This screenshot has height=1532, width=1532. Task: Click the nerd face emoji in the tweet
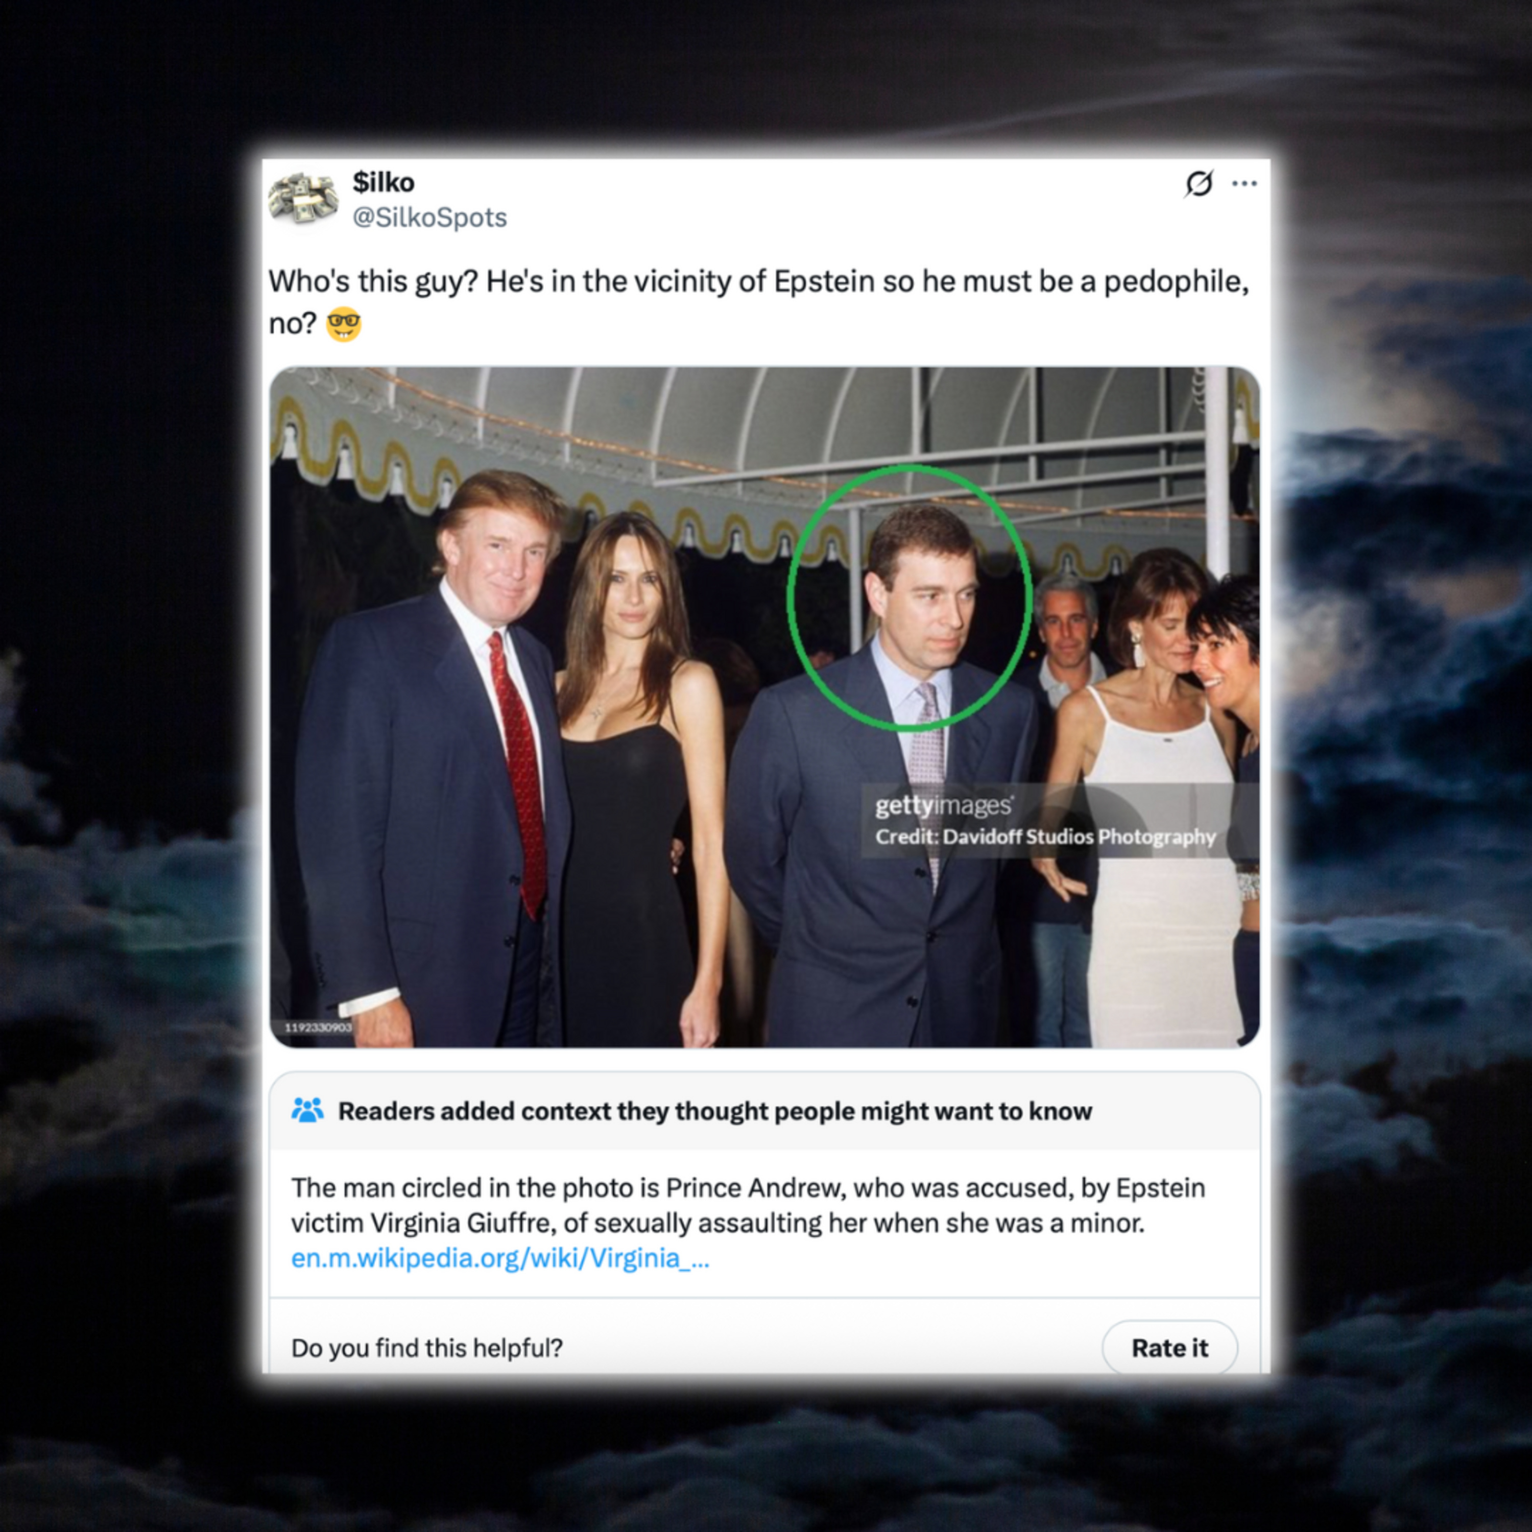(x=343, y=324)
